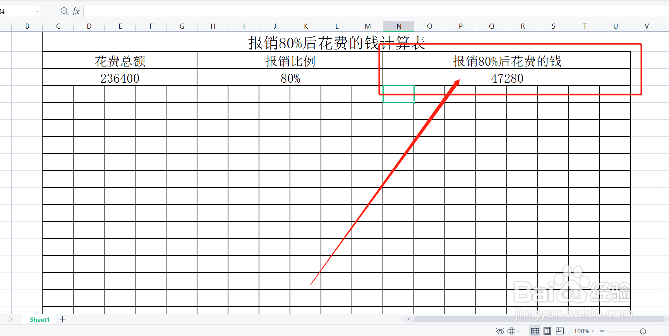Click the 报销比例 header cell
Viewport: 669px width, 336px height.
pyautogui.click(x=290, y=60)
